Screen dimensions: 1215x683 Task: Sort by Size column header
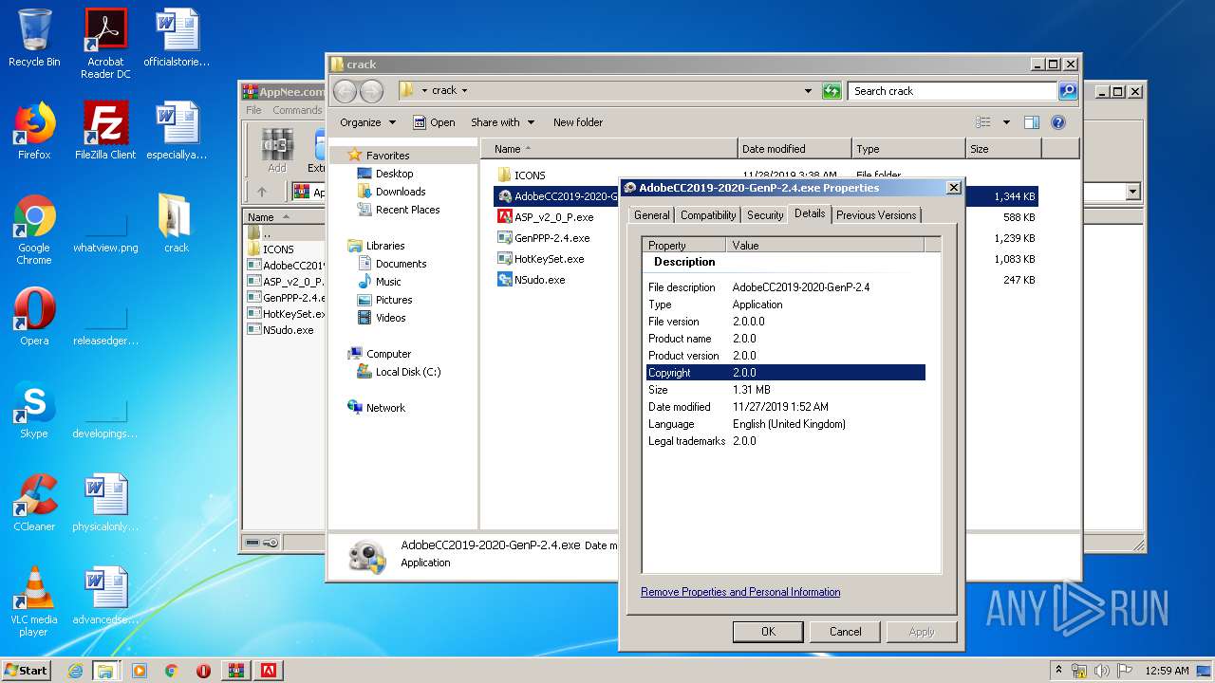1003,149
